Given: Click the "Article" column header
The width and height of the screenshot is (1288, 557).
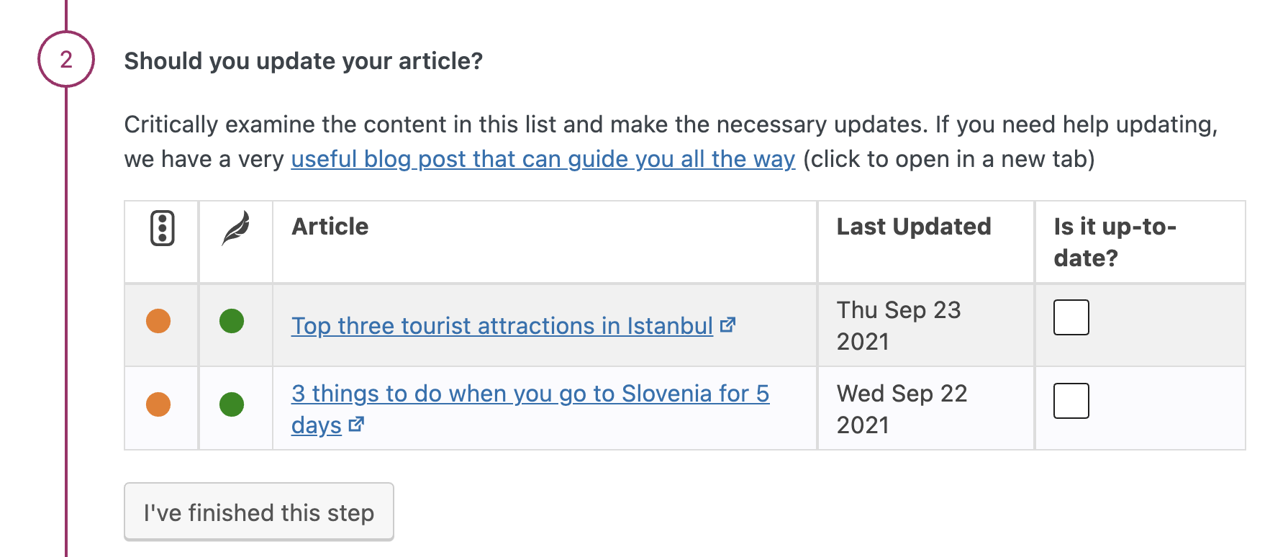Looking at the screenshot, I should [x=330, y=227].
